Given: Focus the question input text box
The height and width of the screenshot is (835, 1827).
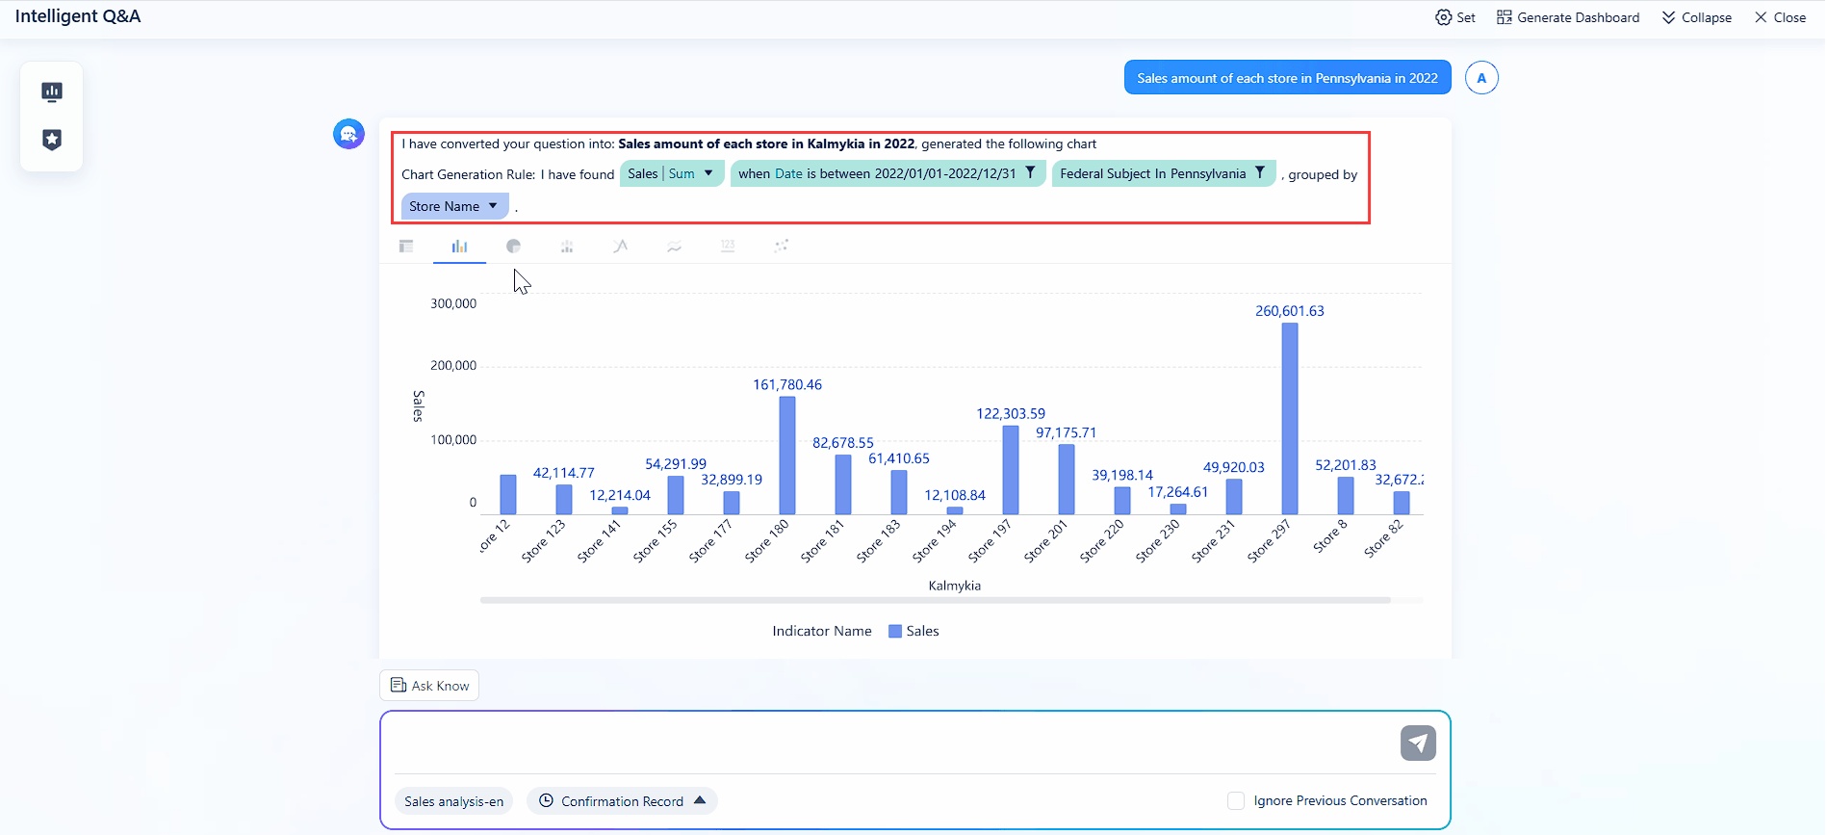Looking at the screenshot, I should click(x=886, y=742).
